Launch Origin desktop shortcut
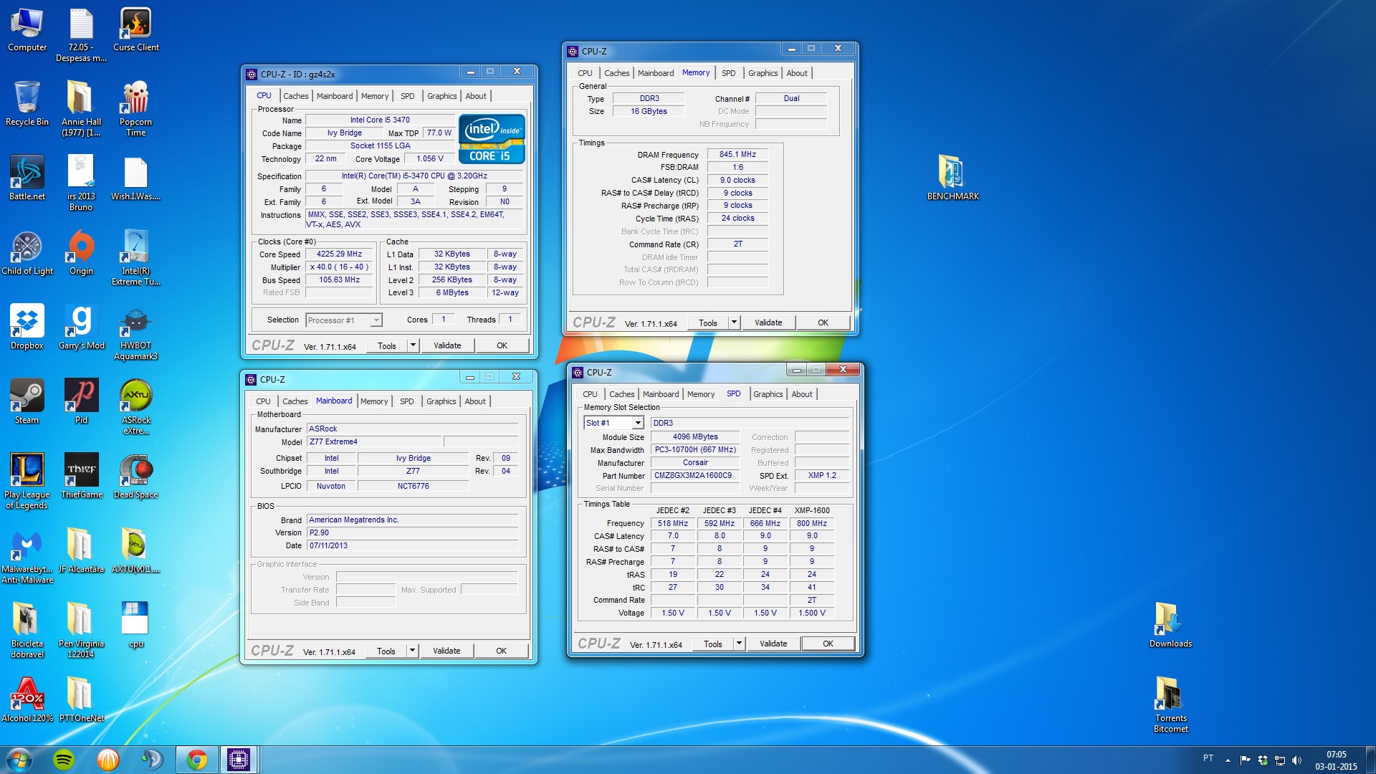1376x774 pixels. click(82, 254)
